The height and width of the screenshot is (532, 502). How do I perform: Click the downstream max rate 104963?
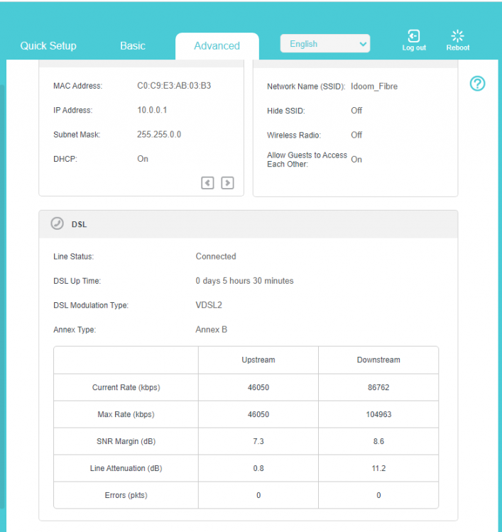click(x=378, y=414)
